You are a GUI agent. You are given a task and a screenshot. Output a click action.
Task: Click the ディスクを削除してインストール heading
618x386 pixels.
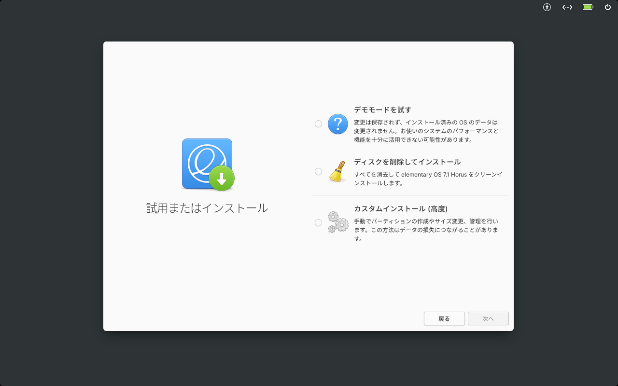point(407,162)
